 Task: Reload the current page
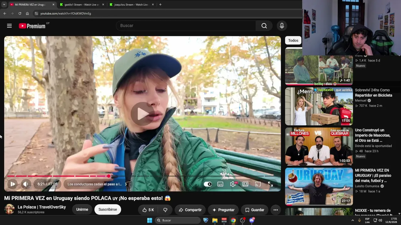coord(20,13)
